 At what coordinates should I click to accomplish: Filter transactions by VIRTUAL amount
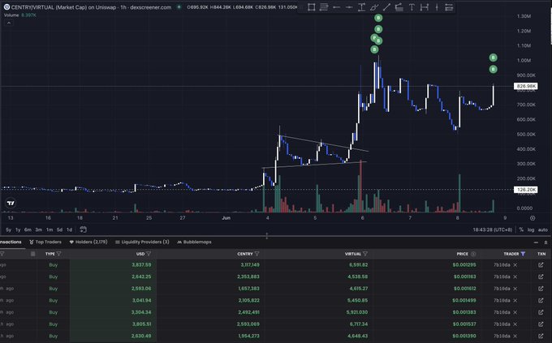click(x=365, y=254)
